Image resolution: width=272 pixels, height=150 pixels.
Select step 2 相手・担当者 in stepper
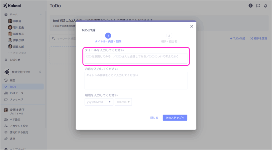[169, 36]
